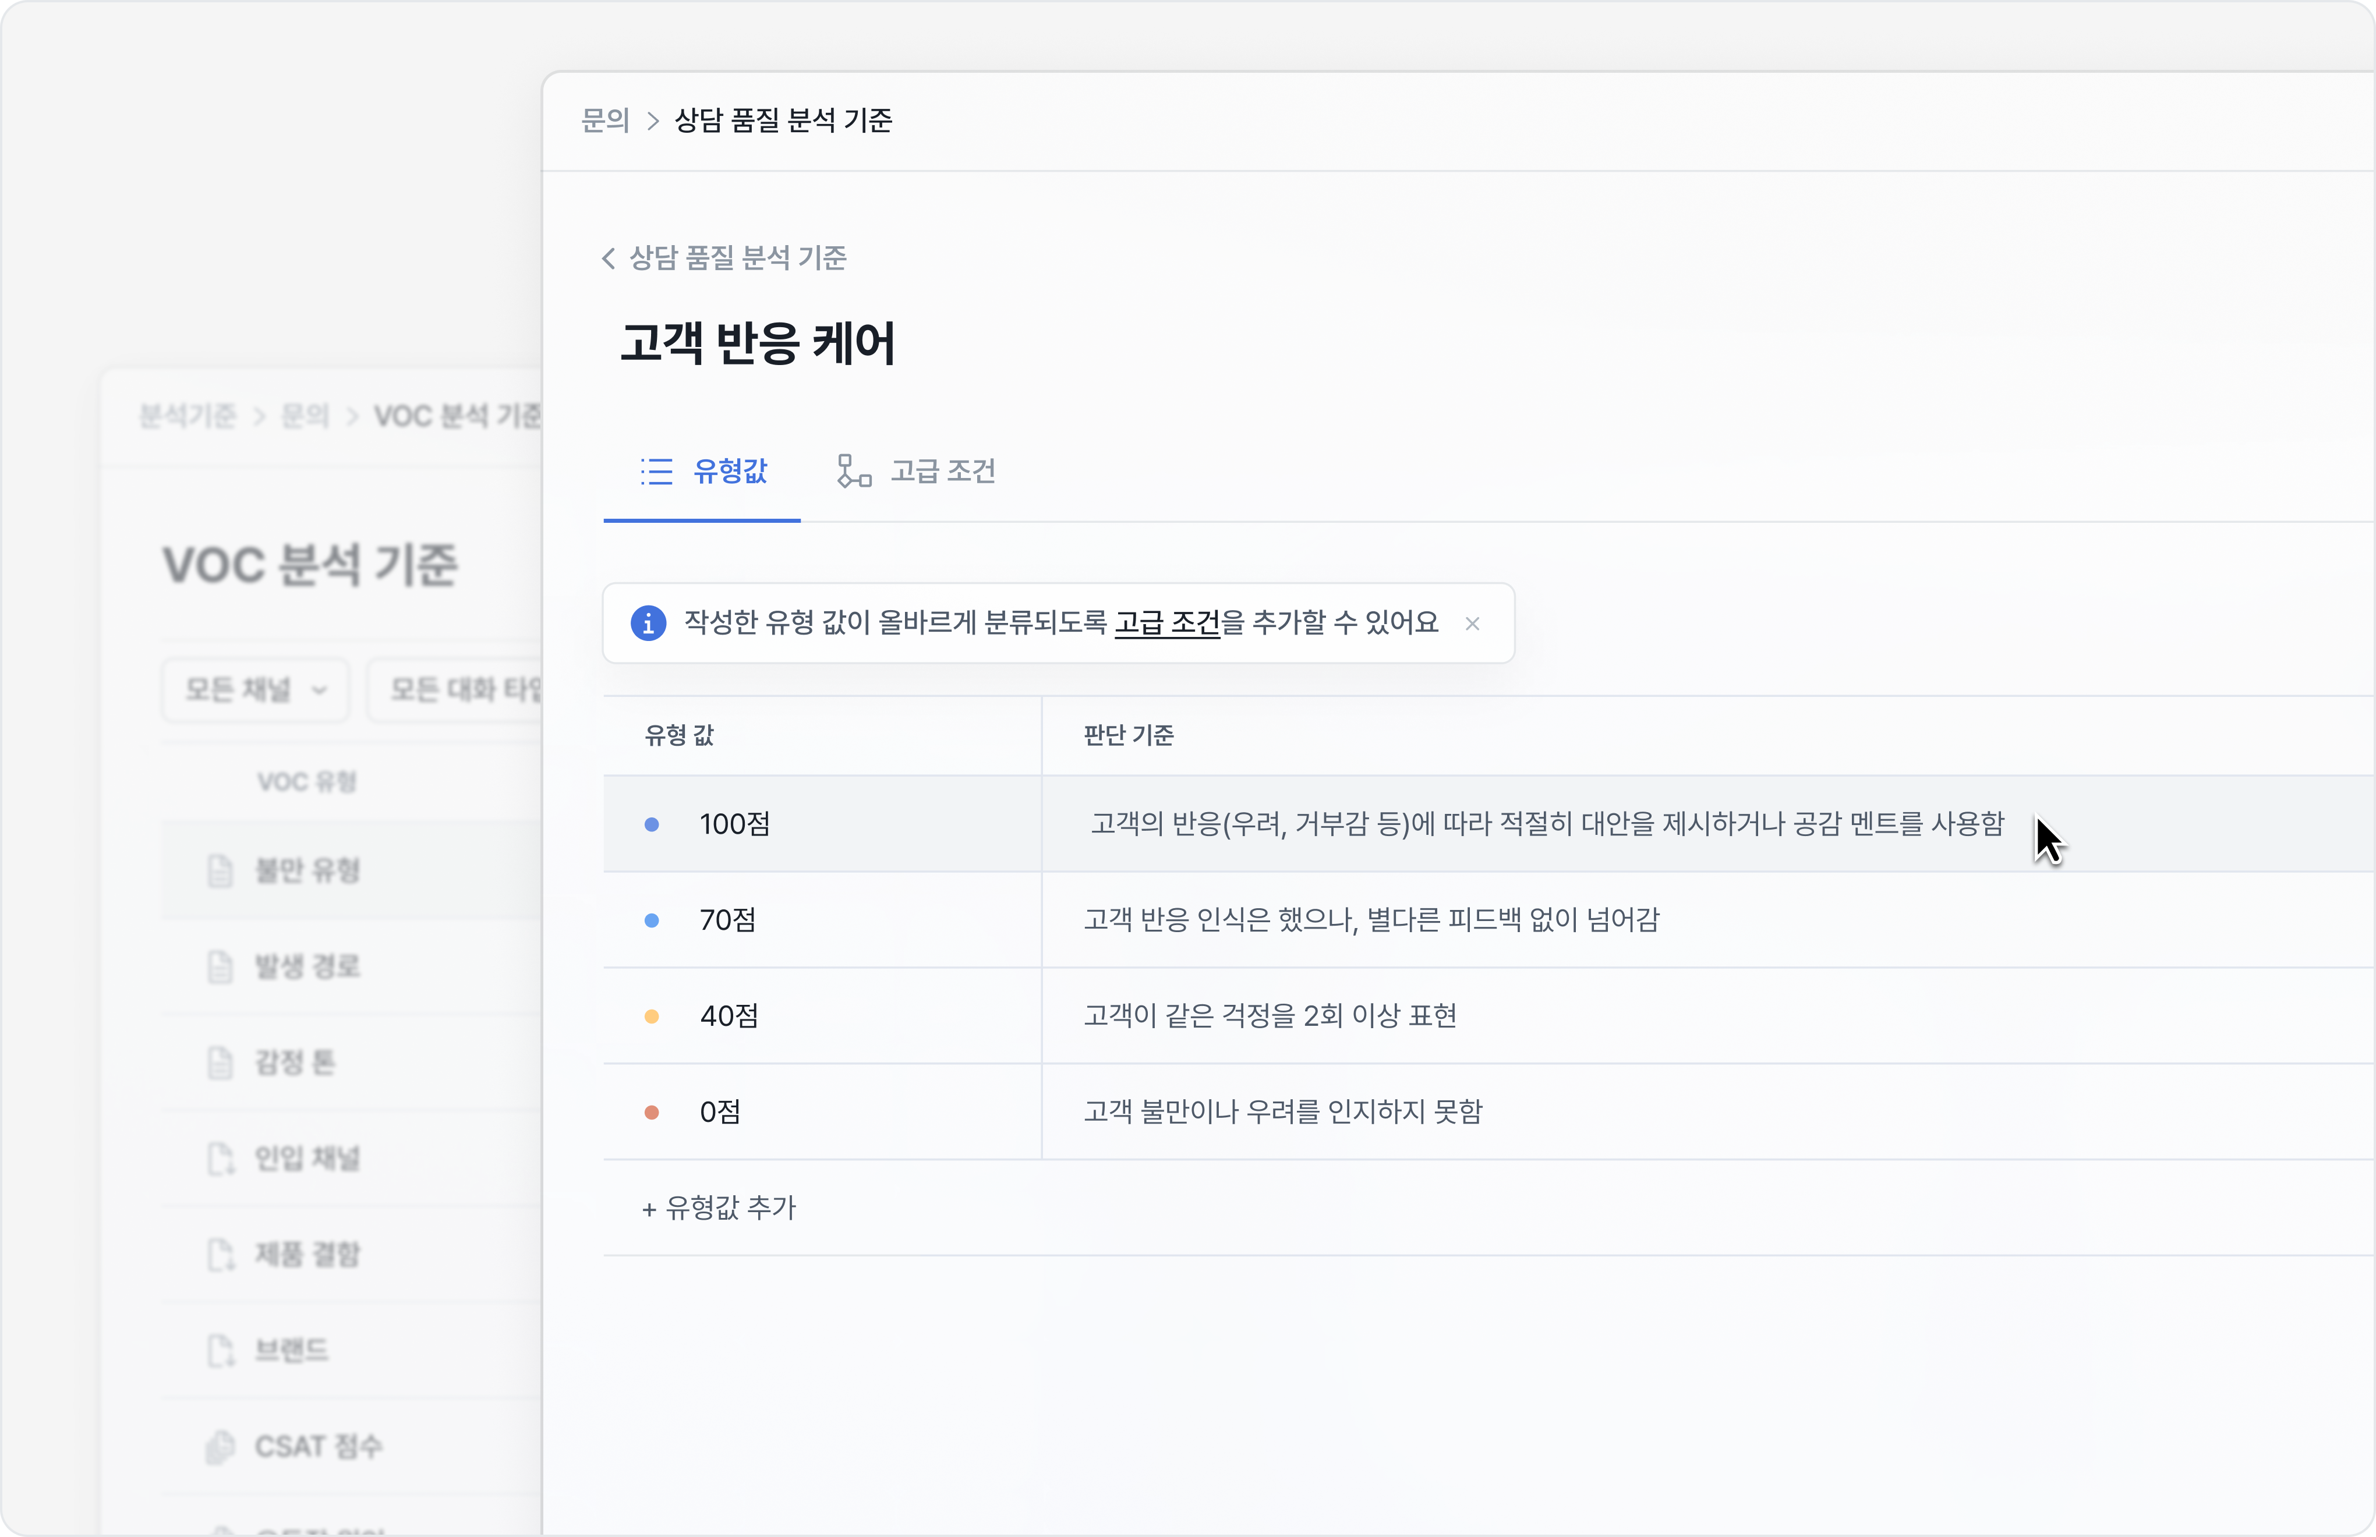
Task: Click the blue color dot beside 70점
Action: [x=652, y=920]
